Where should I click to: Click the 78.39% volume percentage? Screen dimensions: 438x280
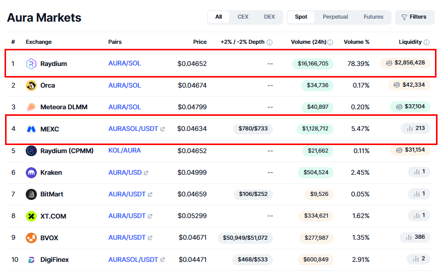click(x=358, y=64)
